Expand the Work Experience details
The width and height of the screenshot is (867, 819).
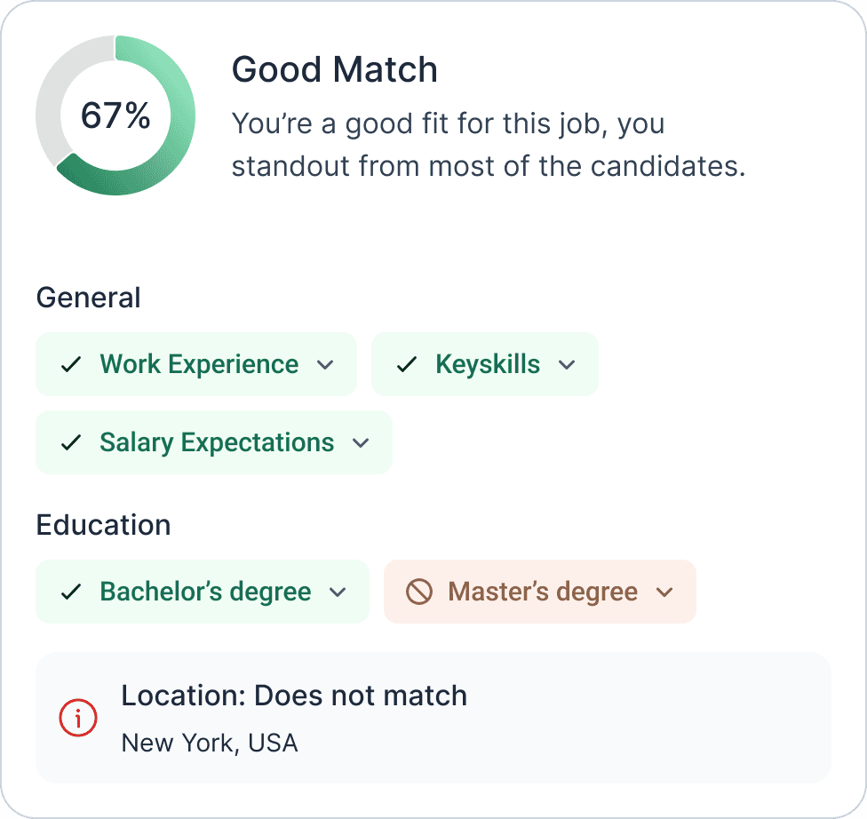(x=327, y=364)
